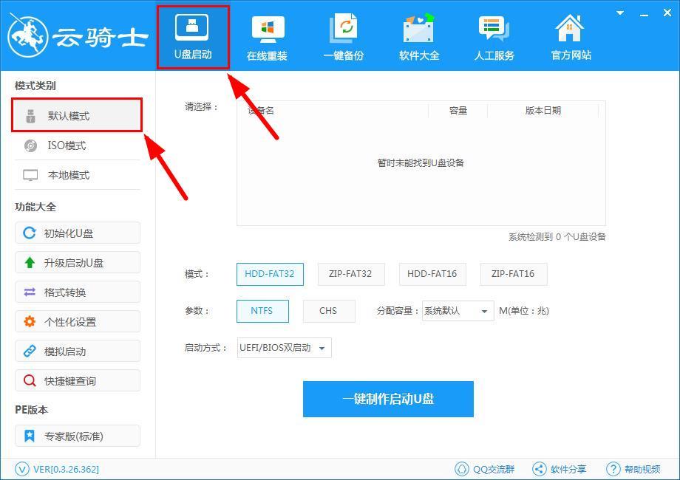
Task: Choose the HDD-FAT16 mode
Action: pyautogui.click(x=432, y=274)
